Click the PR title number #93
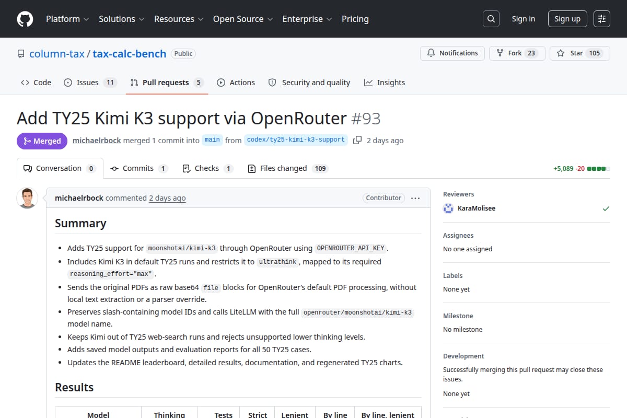Viewport: 627px width, 418px height. (366, 119)
